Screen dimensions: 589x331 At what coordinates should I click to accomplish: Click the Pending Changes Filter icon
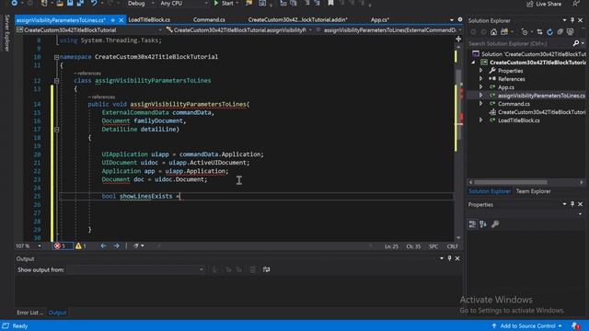(525, 32)
